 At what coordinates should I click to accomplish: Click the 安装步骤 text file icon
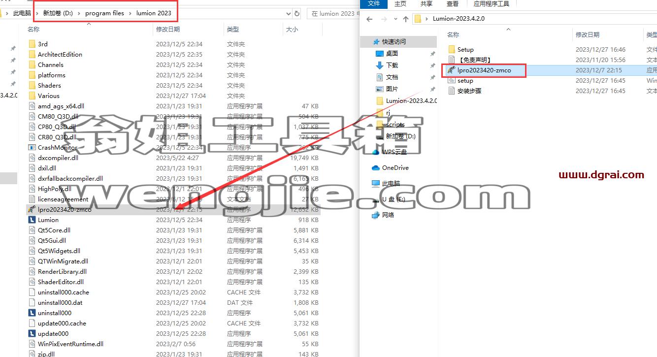click(452, 91)
